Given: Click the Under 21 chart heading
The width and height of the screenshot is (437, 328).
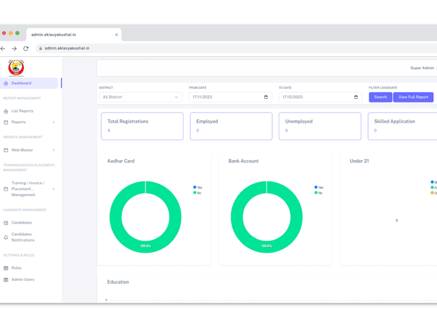Looking at the screenshot, I should 359,161.
